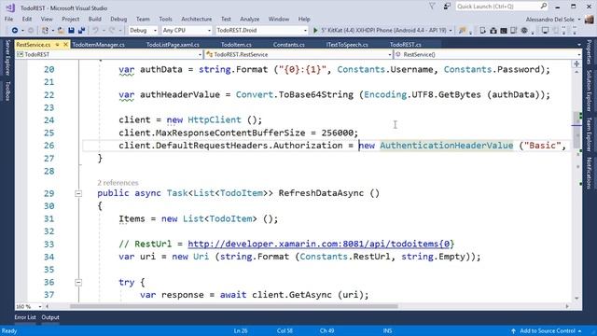
Task: Click the user account avatar picture
Action: 589,19
